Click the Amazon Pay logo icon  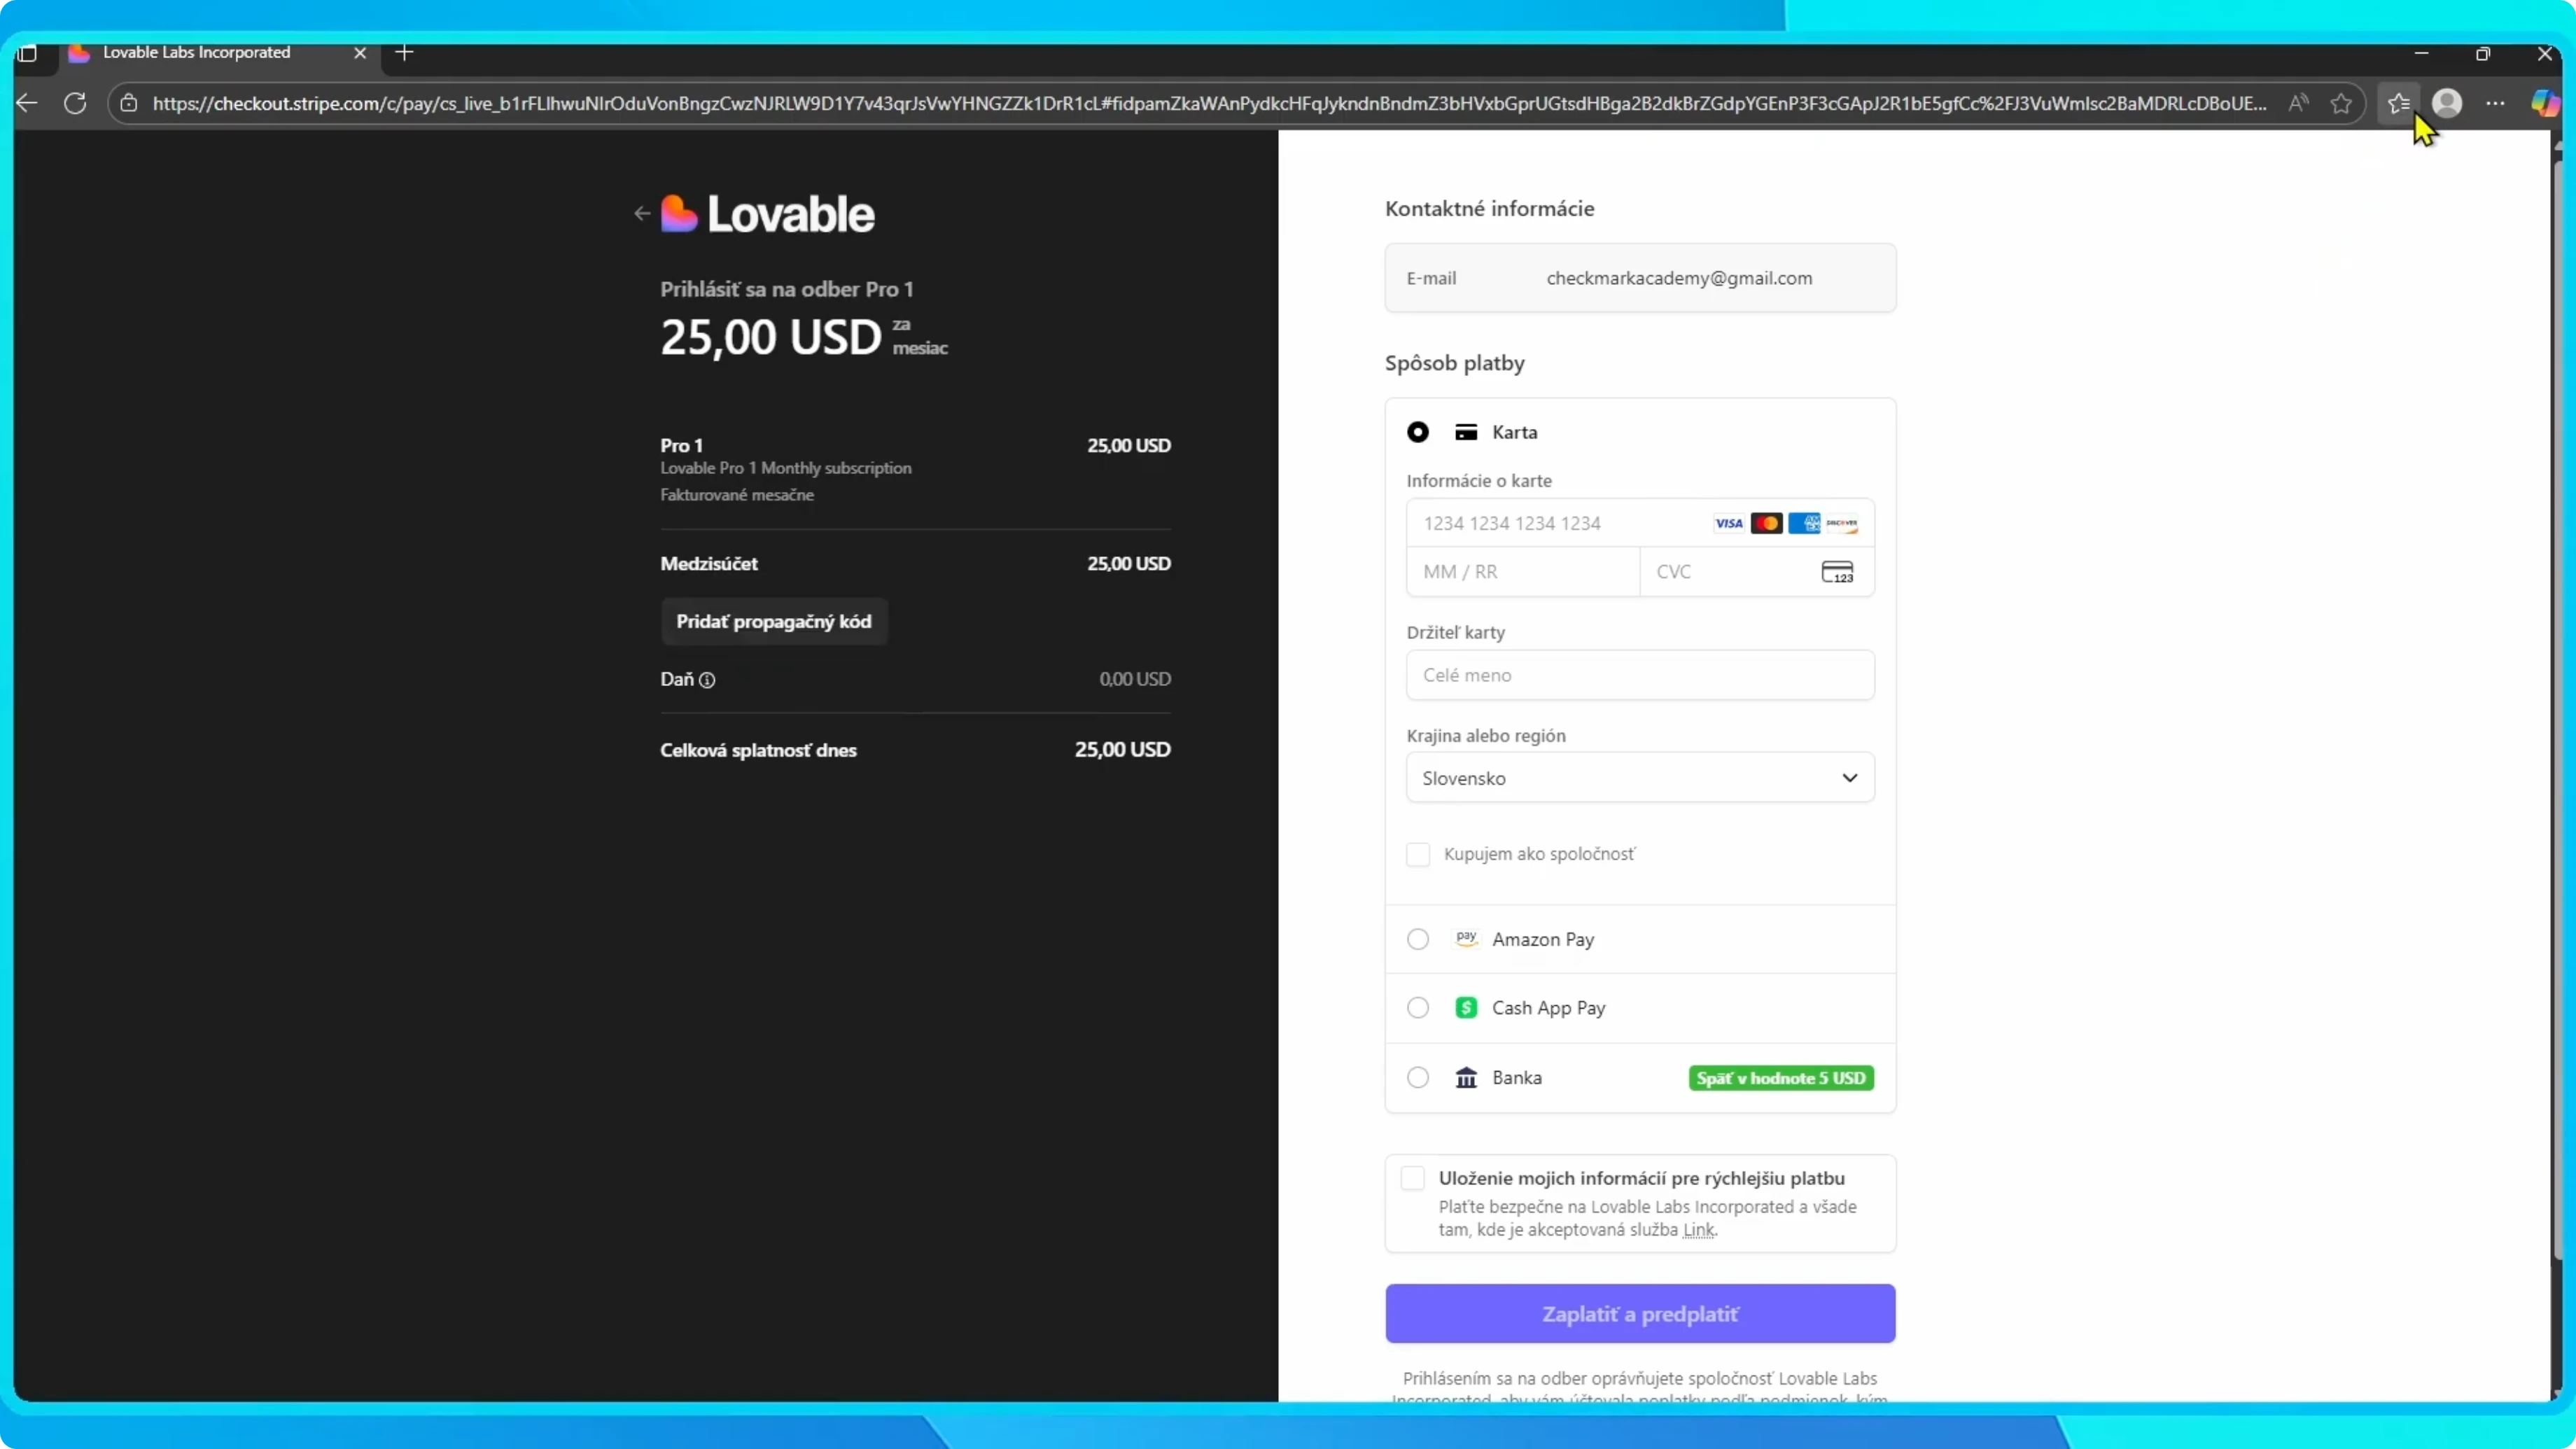(1466, 939)
